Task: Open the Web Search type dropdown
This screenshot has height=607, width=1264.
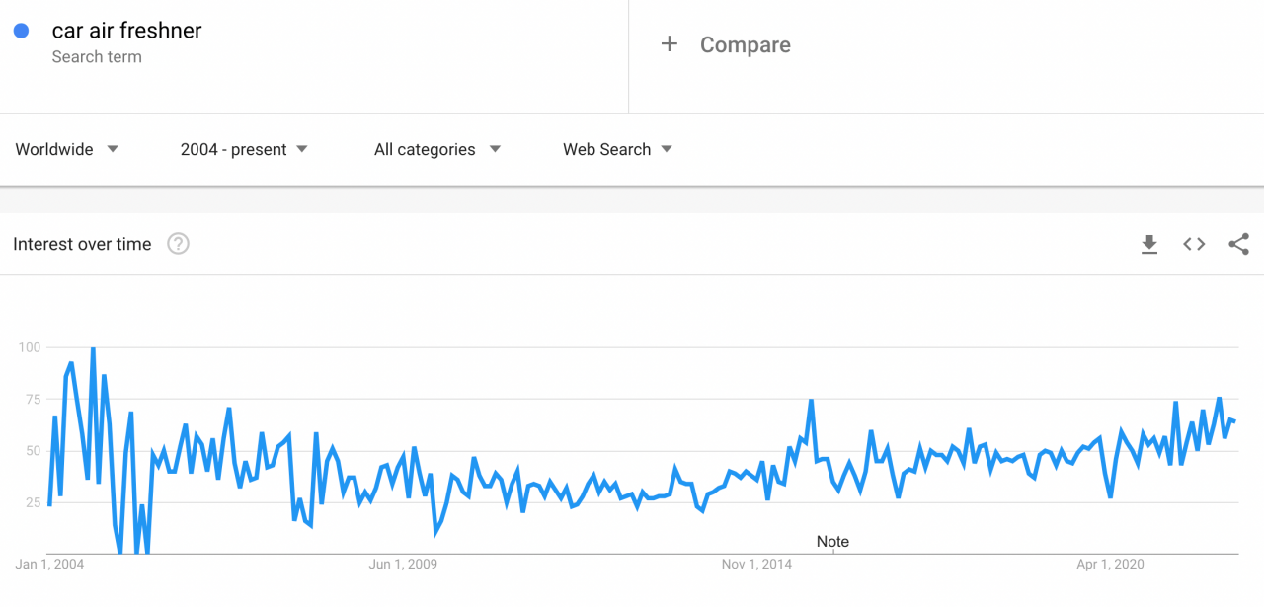Action: [617, 149]
